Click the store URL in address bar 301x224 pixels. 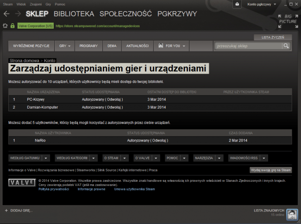[98, 26]
